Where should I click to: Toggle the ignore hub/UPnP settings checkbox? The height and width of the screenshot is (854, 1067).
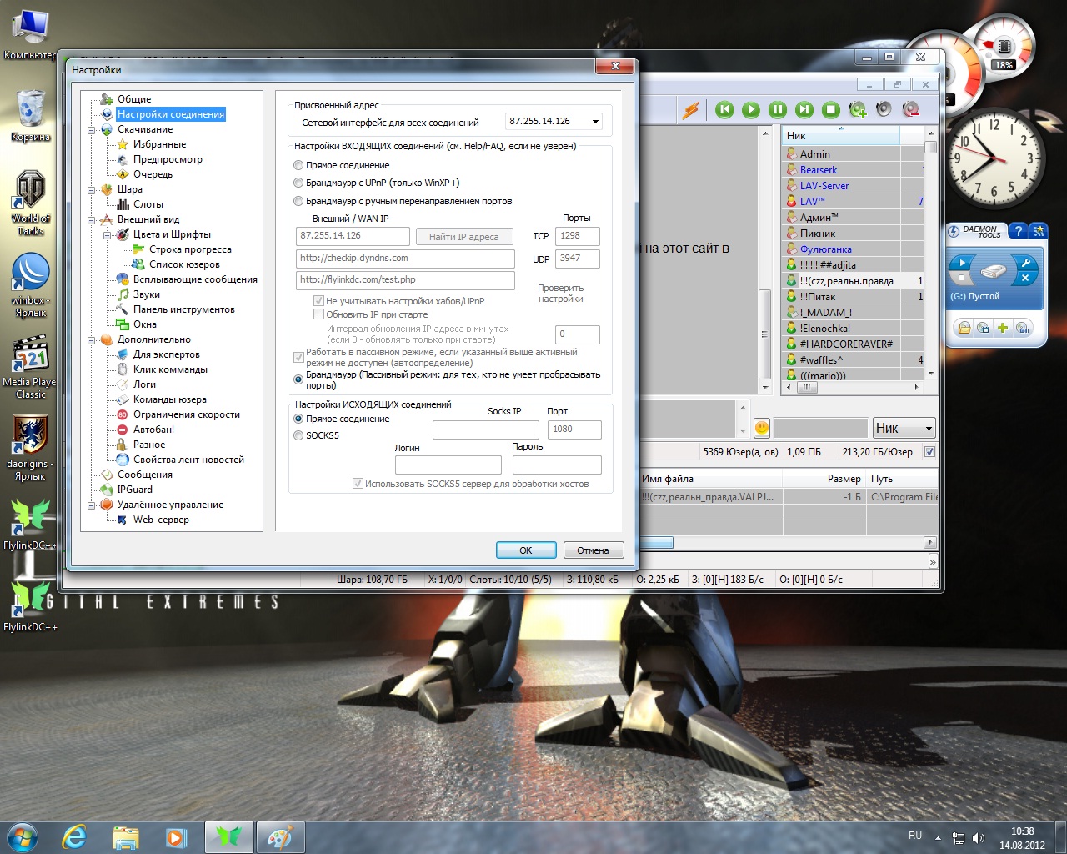(318, 300)
